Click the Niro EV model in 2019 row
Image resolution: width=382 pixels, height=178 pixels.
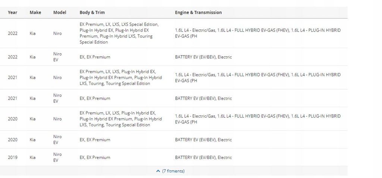pyautogui.click(x=57, y=157)
